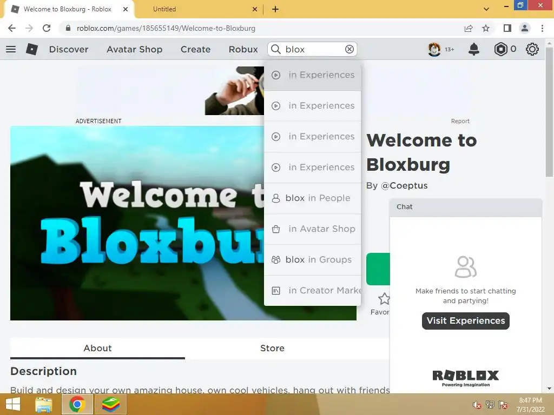Select 'blox in Groups' suggestion
Screen dimensions: 554x415
pos(312,259)
